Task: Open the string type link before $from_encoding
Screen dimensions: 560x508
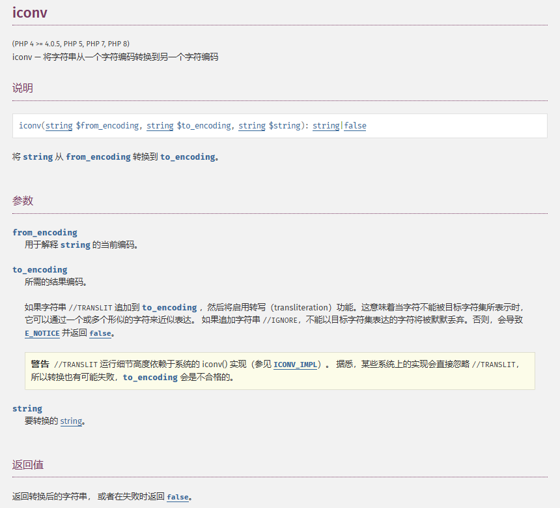Action: point(59,126)
